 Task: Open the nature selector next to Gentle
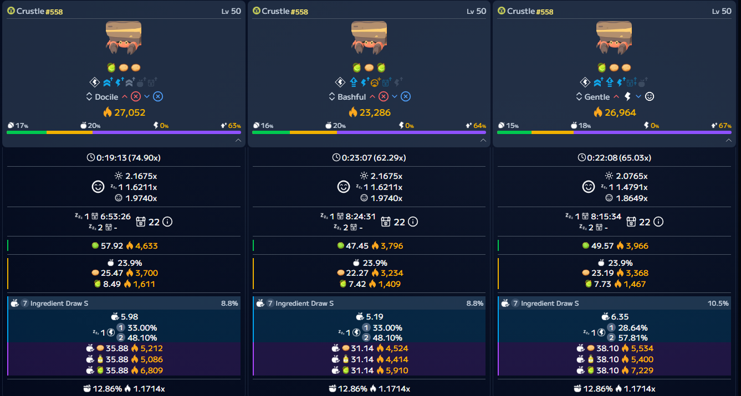(x=579, y=97)
